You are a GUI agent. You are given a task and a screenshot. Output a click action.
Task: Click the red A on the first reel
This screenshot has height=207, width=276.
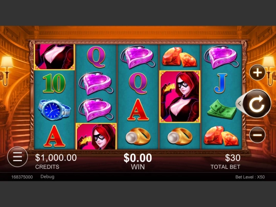pyautogui.click(x=54, y=136)
